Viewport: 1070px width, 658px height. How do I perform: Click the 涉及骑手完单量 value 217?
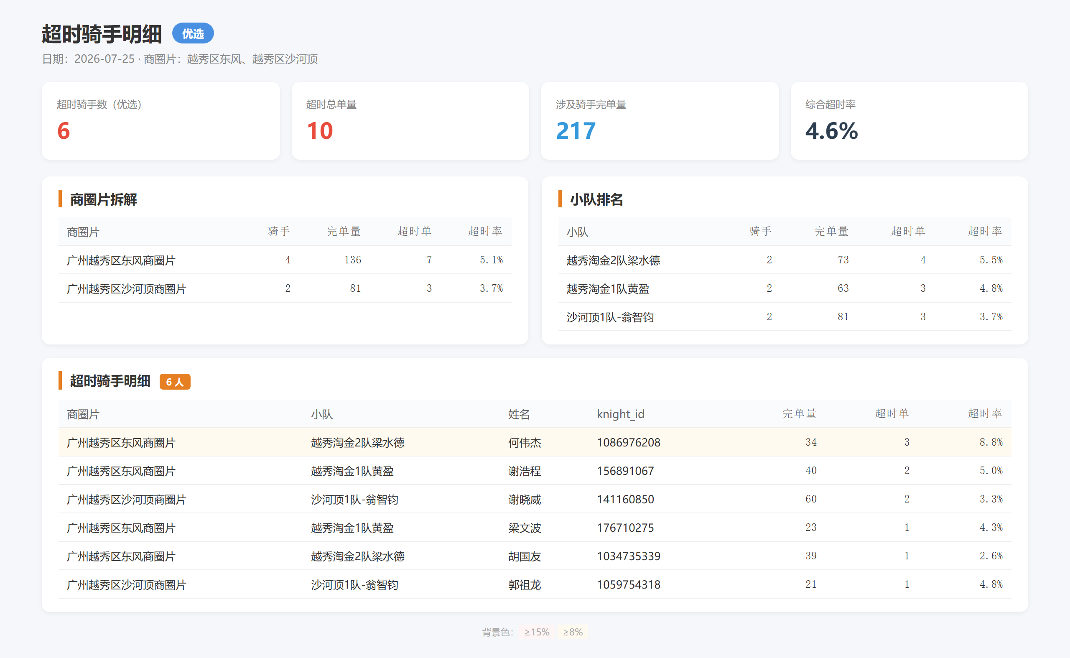click(x=576, y=130)
